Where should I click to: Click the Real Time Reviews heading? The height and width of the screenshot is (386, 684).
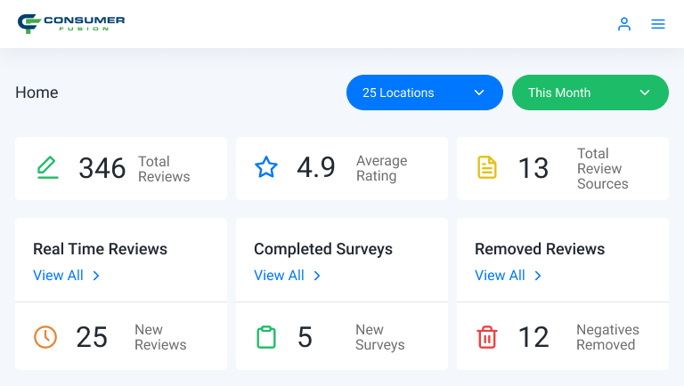101,249
